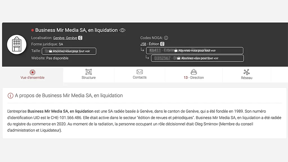
Task: Open the Genève, Genève location link
Action: tap(65, 38)
